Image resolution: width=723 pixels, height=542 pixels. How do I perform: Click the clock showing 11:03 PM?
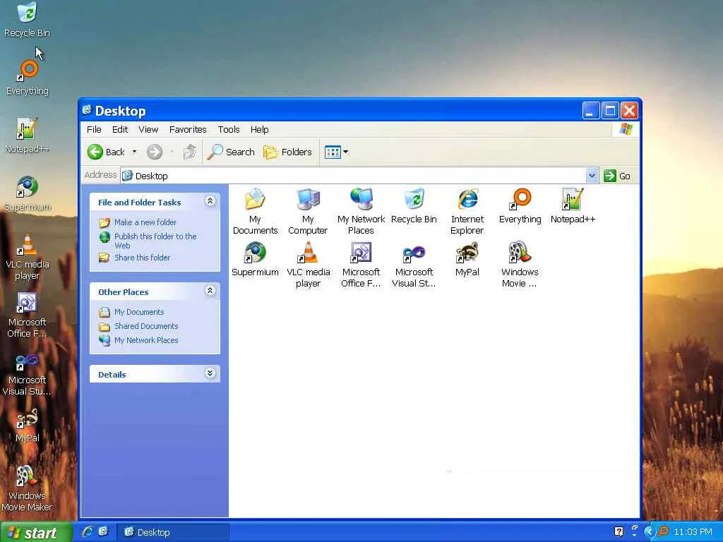[693, 532]
